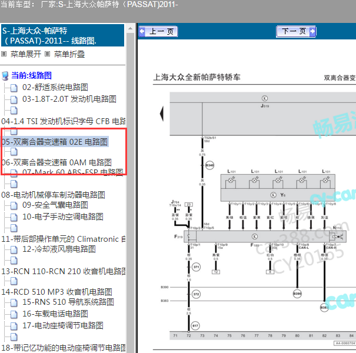Click page icon beside 15-RNS 510 导航系统路图
Viewport: 356px width, 353px height.
point(14,302)
